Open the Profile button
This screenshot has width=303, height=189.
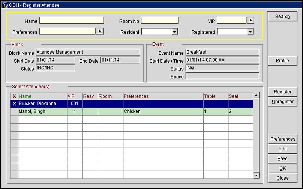[x=282, y=61]
